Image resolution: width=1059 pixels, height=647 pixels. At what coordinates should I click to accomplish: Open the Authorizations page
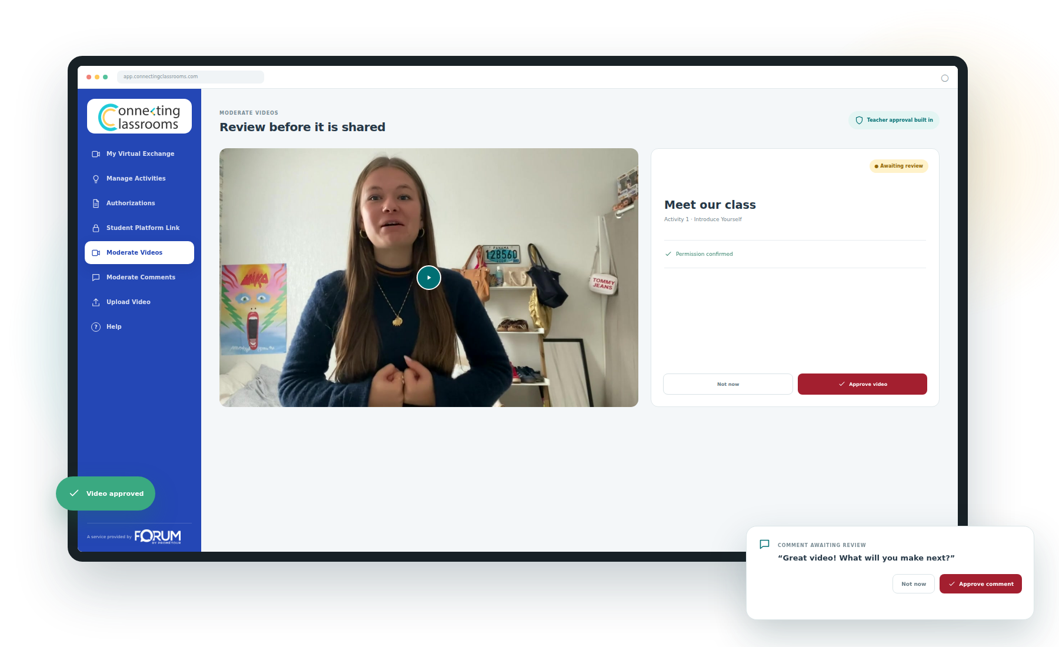139,203
